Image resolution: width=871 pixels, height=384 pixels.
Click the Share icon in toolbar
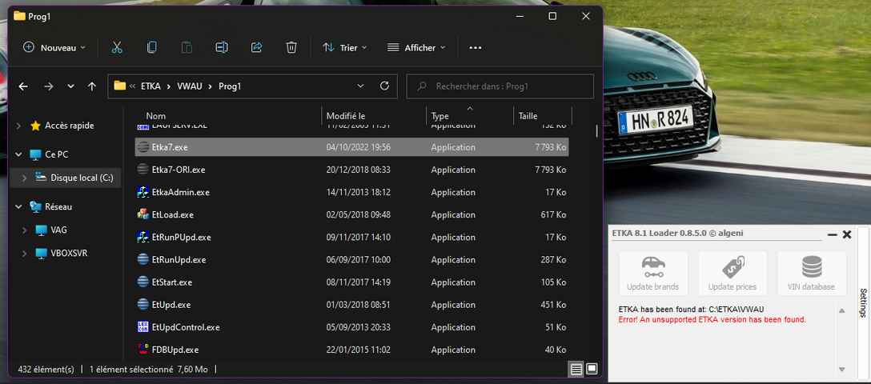[x=257, y=48]
